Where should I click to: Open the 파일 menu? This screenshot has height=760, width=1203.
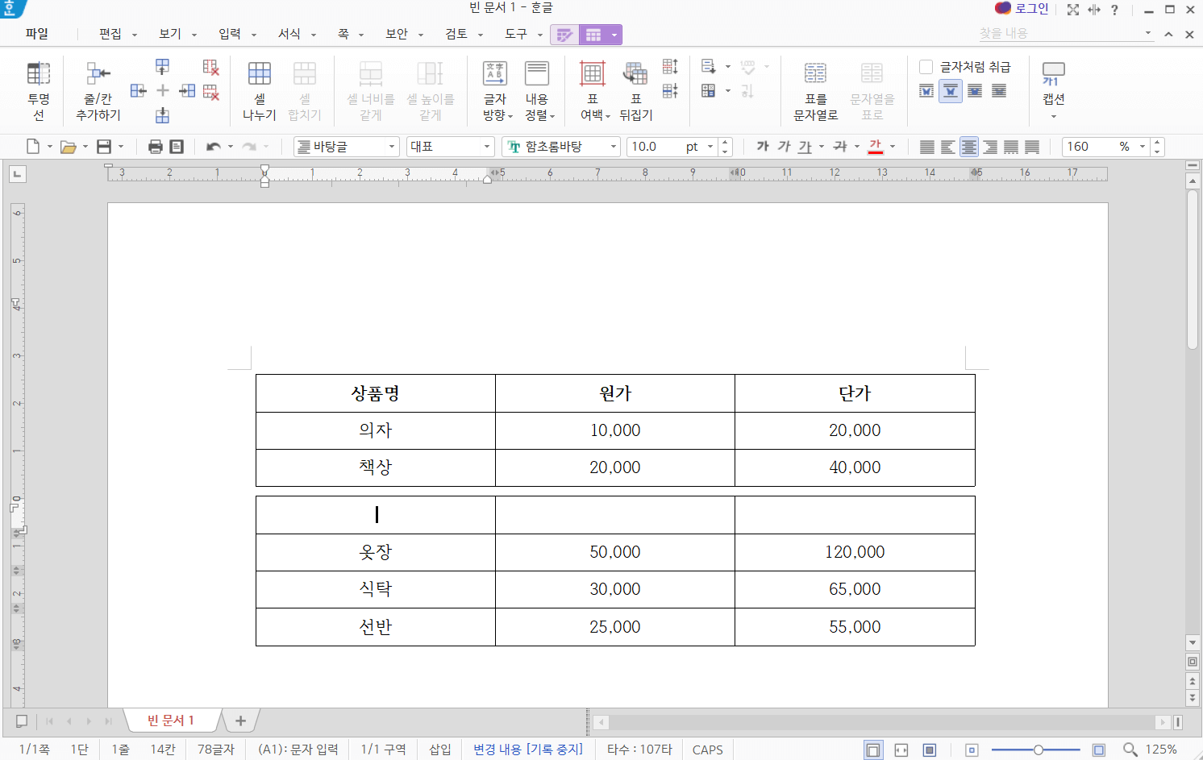point(37,34)
